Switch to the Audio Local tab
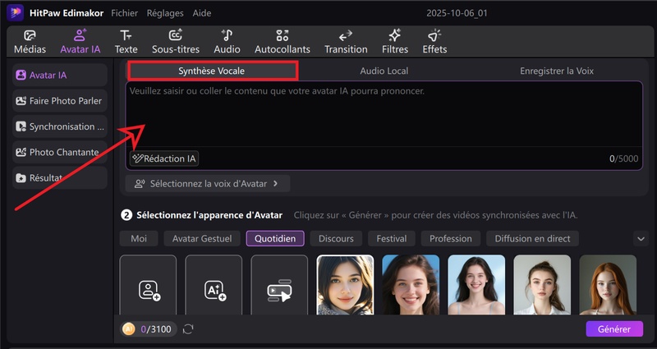This screenshot has height=349, width=657. [x=384, y=71]
